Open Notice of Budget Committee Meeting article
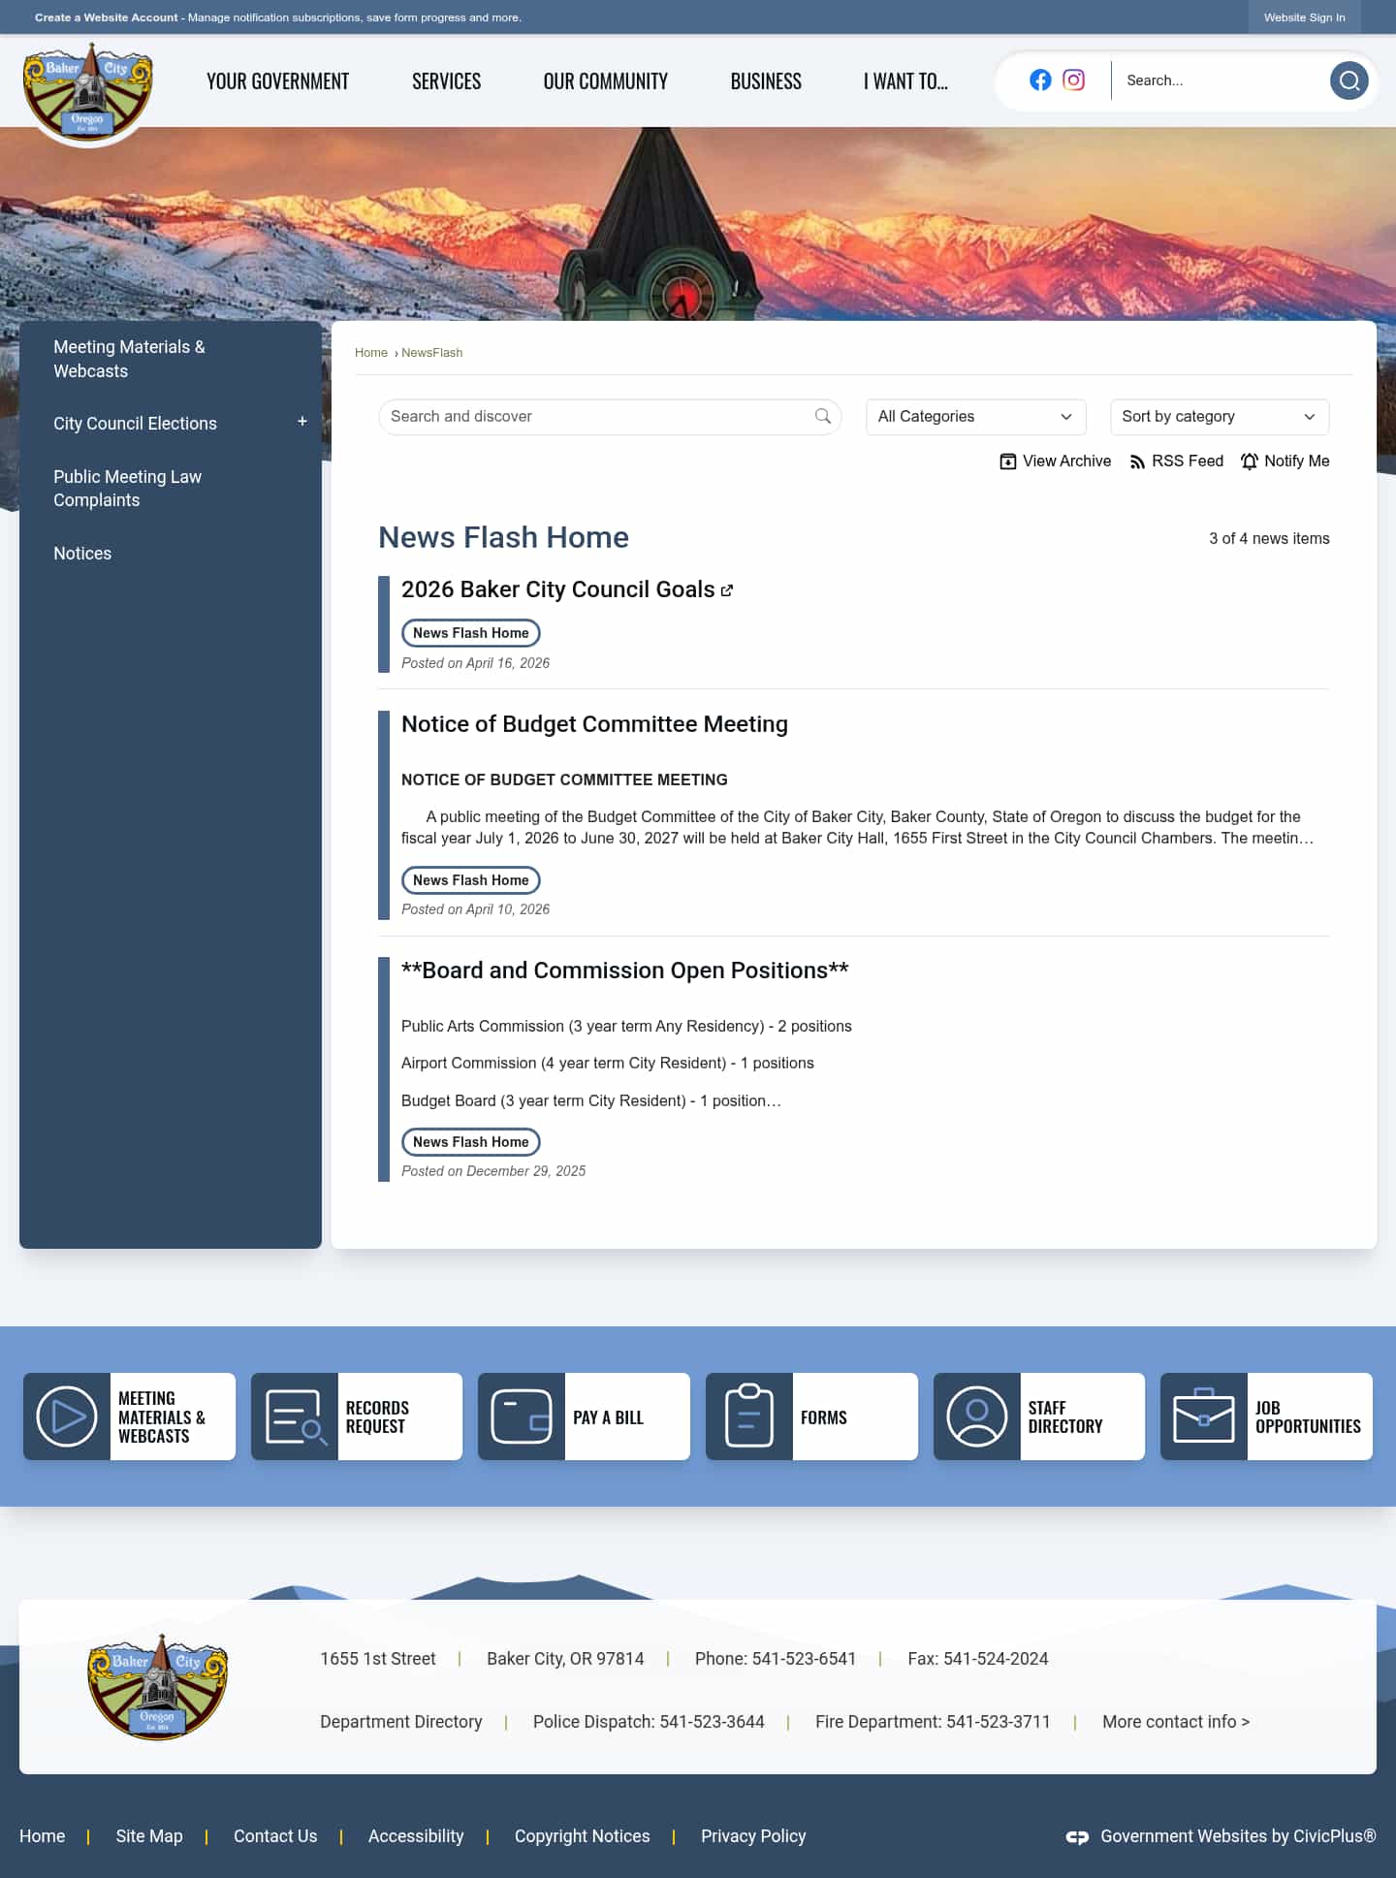1396x1878 pixels. 594,724
